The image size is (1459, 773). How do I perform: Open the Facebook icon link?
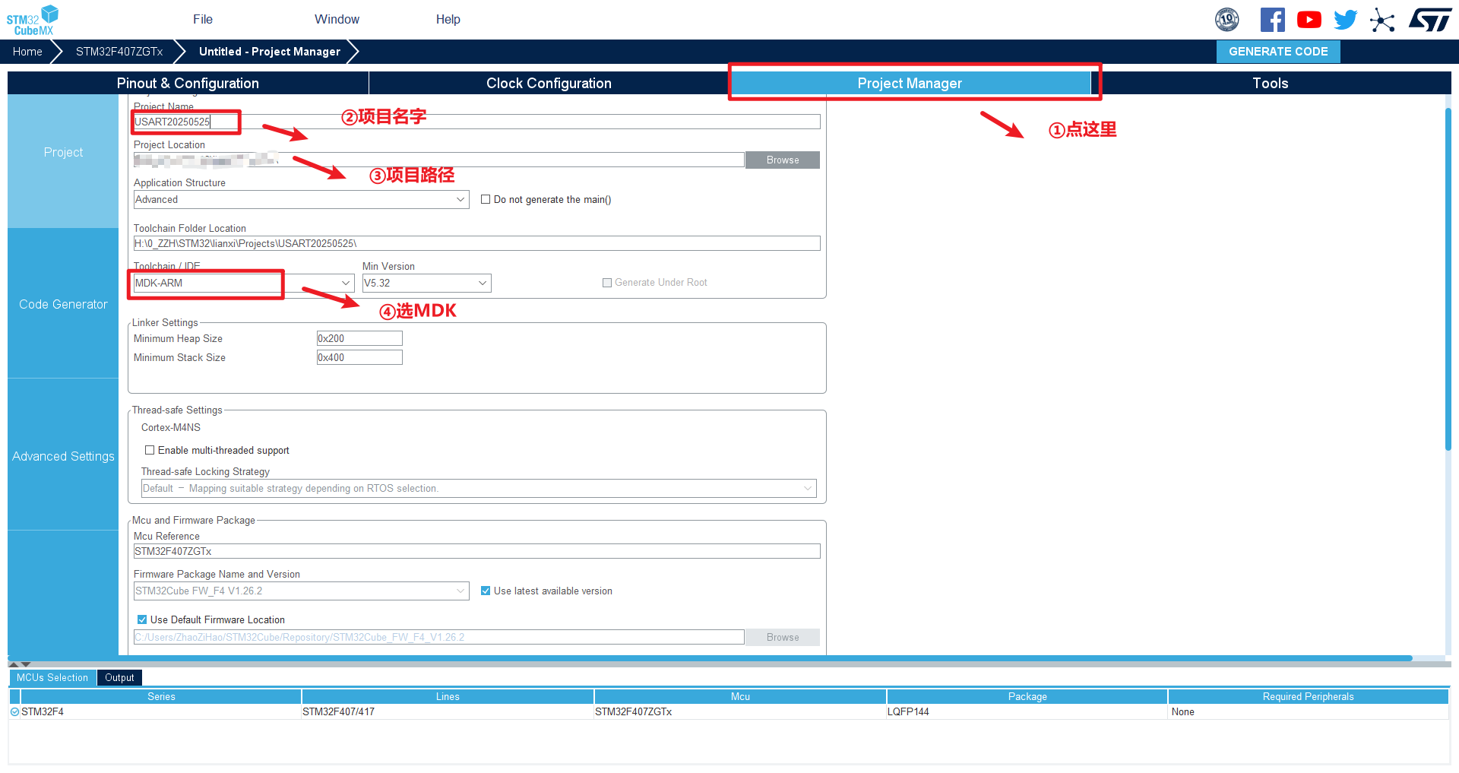pyautogui.click(x=1273, y=20)
